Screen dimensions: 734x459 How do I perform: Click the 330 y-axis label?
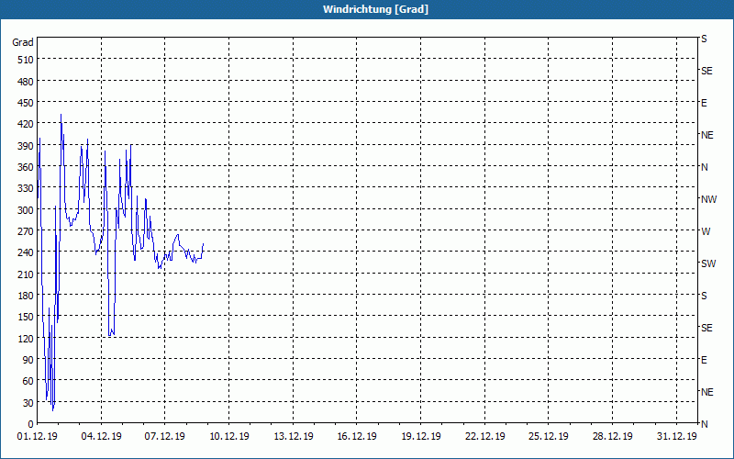26,188
